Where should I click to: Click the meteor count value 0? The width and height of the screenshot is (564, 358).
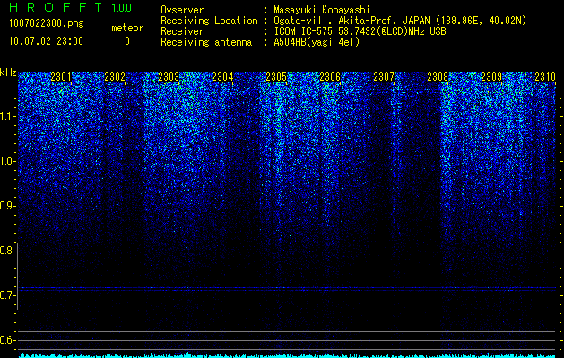(127, 41)
